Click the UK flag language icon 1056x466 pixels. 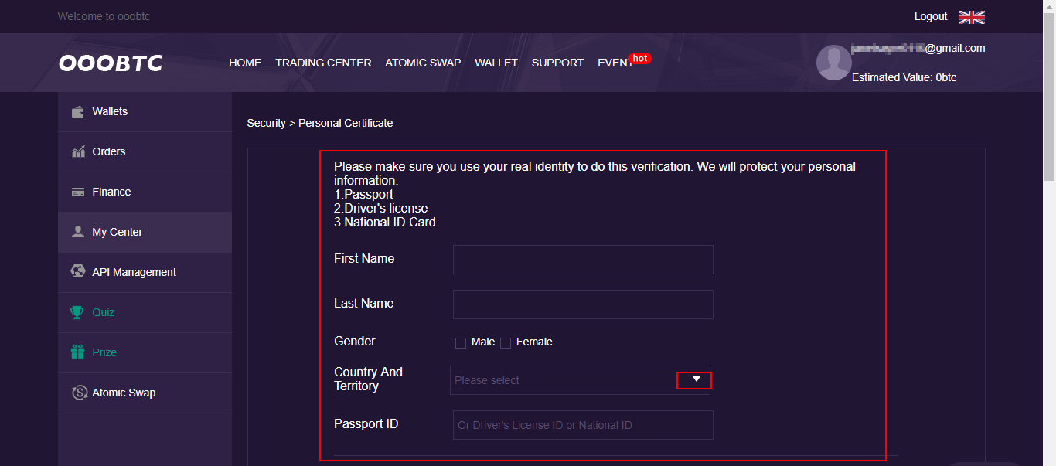pyautogui.click(x=972, y=17)
